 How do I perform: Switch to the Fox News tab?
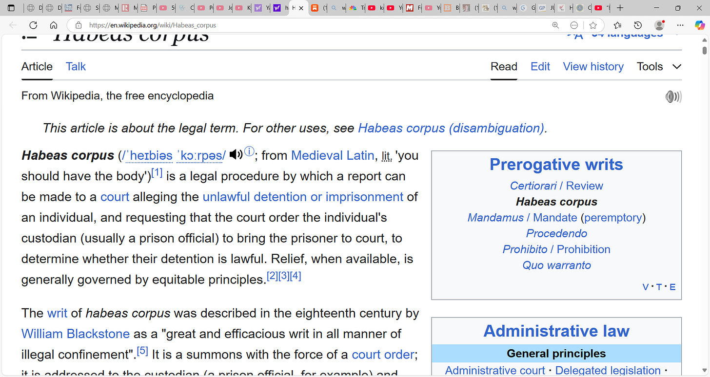73,8
